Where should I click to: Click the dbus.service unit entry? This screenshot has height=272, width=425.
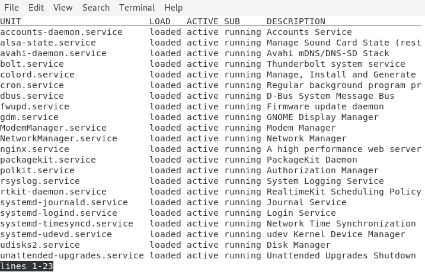[x=32, y=96]
